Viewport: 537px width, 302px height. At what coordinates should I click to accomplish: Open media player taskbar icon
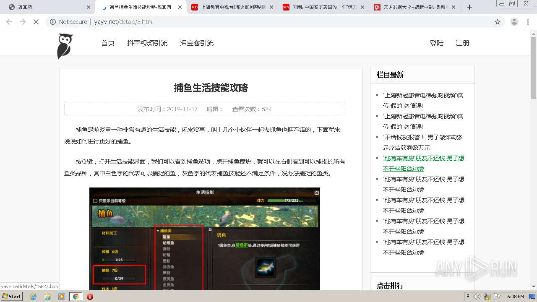(62, 297)
